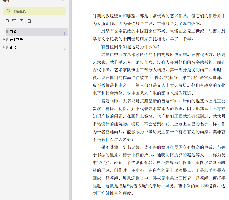229x200 pixels.
Task: Expand the 关于本书 bookmark
Action: point(4,39)
